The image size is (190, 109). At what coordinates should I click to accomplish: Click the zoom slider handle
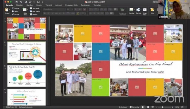pyautogui.click(x=162, y=107)
